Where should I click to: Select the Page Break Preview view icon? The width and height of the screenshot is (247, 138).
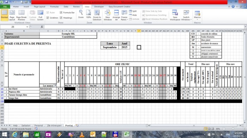21,15
